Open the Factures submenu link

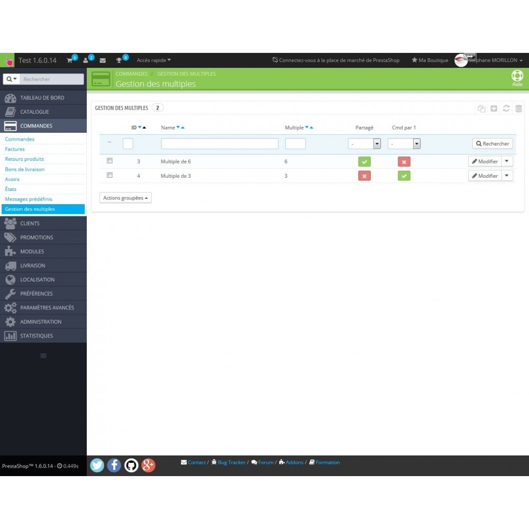coord(15,149)
